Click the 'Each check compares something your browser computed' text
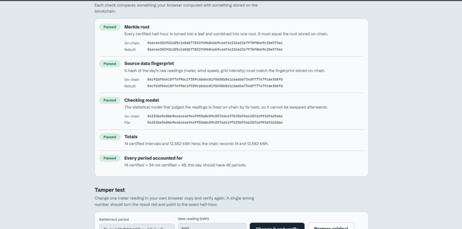The width and height of the screenshot is (462, 229). tap(176, 8)
